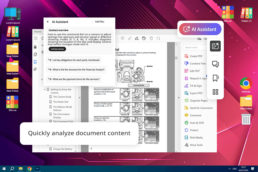Open the Internet Chrome desktop icon

[x=246, y=85]
